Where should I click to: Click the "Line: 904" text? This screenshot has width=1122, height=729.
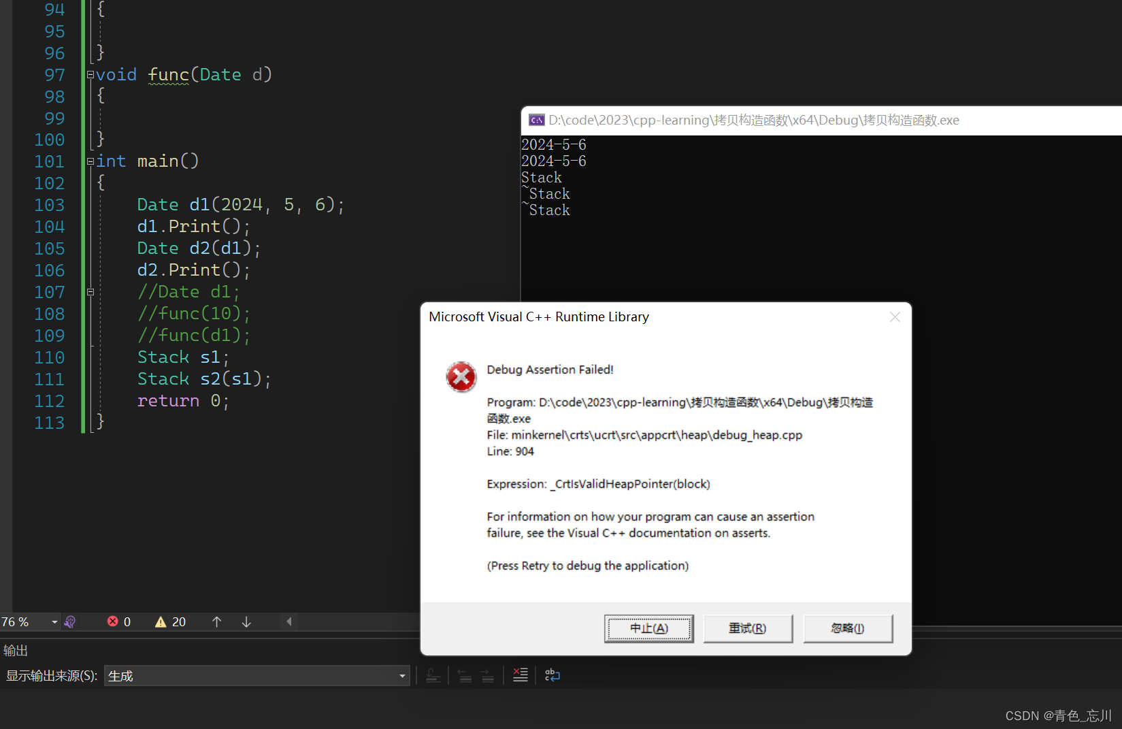[x=510, y=451]
